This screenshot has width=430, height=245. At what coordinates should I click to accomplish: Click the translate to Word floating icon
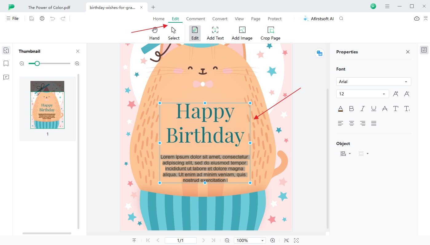tap(320, 53)
